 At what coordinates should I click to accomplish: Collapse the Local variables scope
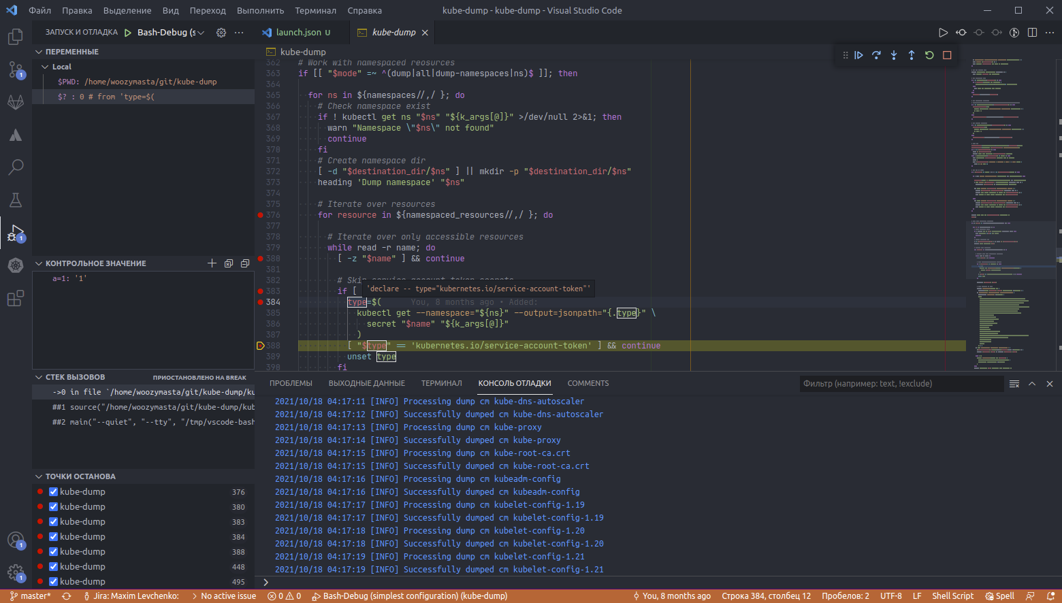[46, 67]
